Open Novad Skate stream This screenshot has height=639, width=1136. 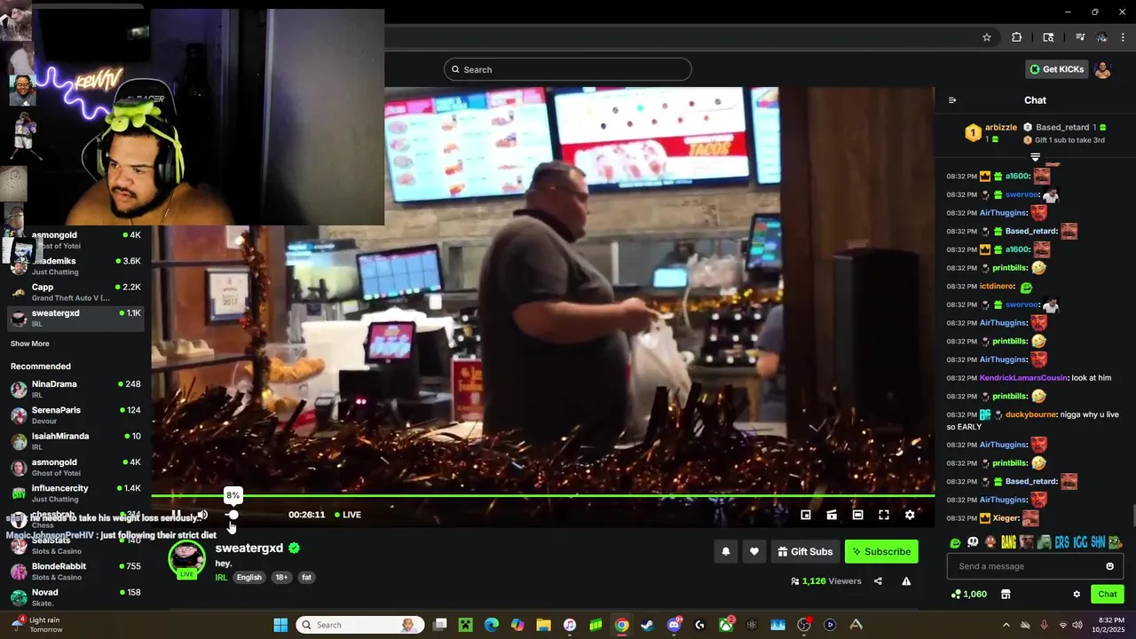click(x=75, y=597)
